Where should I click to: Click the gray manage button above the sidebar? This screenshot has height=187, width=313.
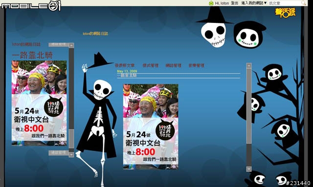(59, 44)
